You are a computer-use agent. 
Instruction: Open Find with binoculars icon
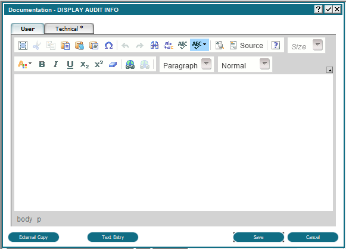[154, 45]
